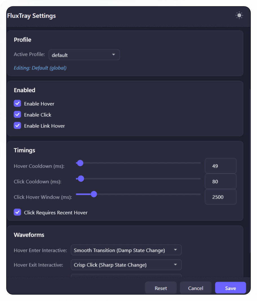
Task: Disable the Enable Link Hover checkbox
Action: 17,126
